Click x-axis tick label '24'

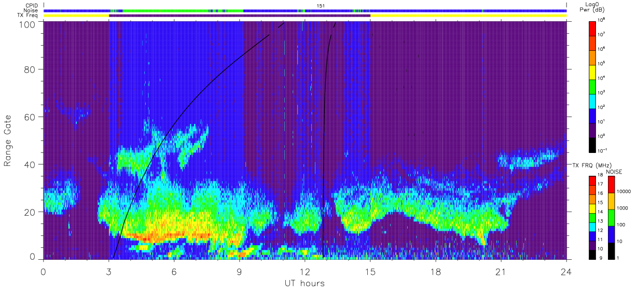566,272
